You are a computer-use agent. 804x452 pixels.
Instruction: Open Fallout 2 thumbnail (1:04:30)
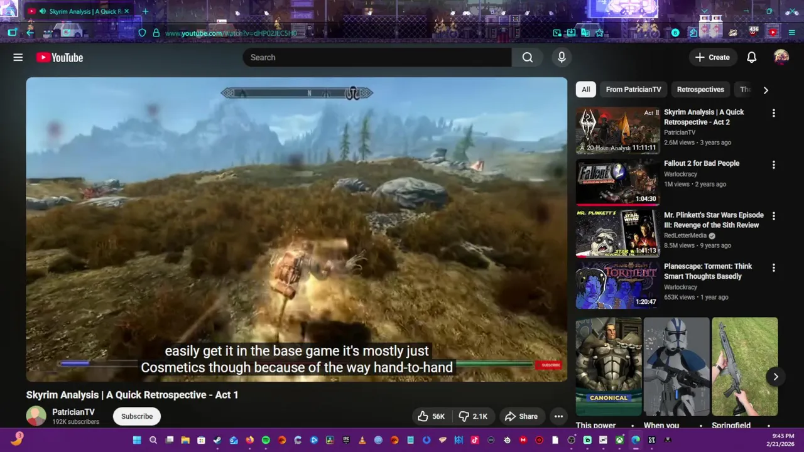[x=618, y=182]
